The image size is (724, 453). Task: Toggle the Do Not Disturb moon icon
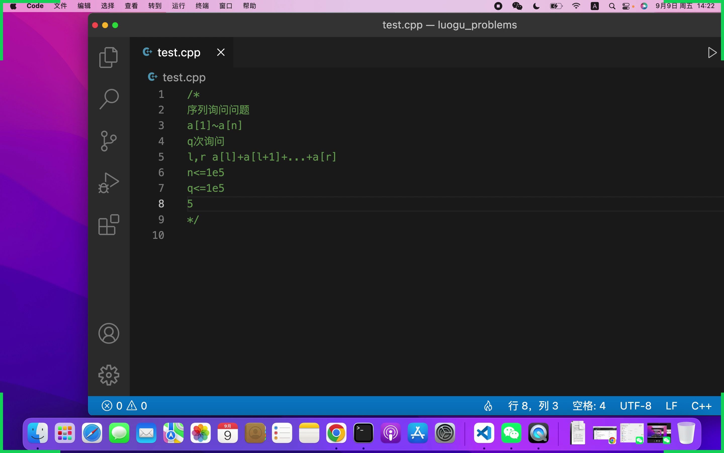pyautogui.click(x=536, y=6)
